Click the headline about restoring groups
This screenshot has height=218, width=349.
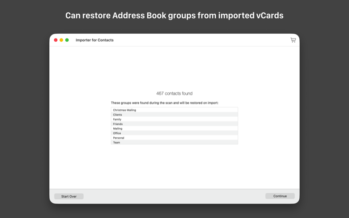pos(174,16)
